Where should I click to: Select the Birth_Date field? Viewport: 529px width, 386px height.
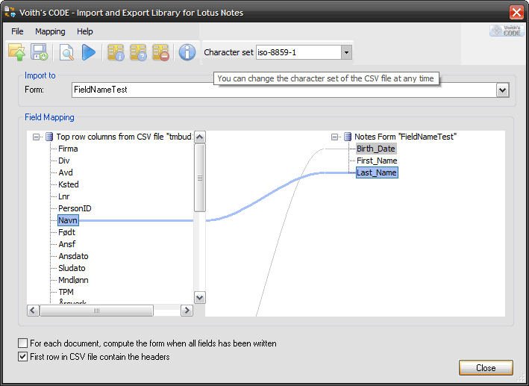[376, 149]
